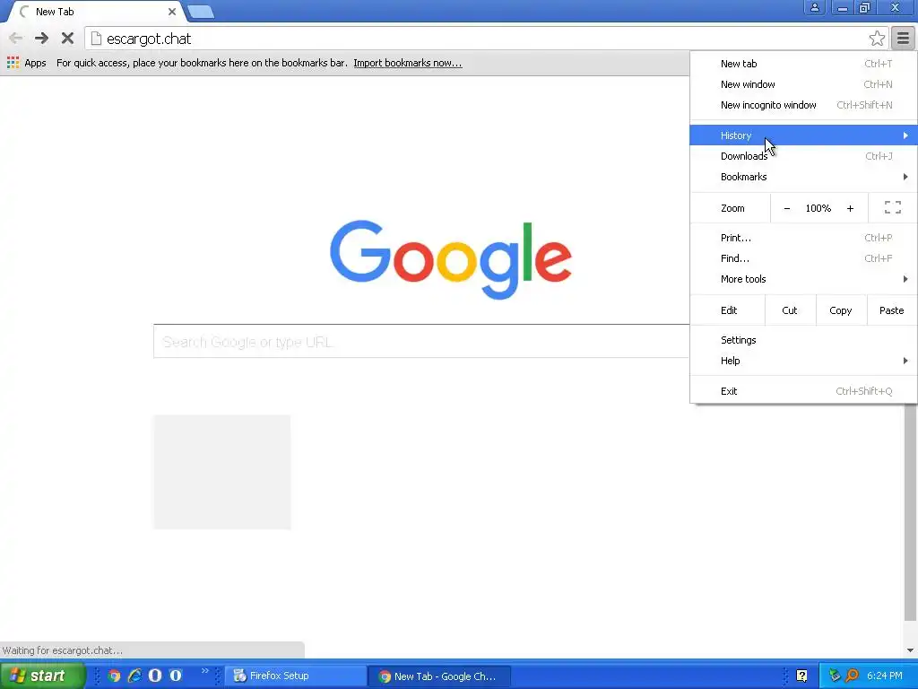Open a New incognito window
Viewport: 918px width, 689px height.
pyautogui.click(x=803, y=105)
